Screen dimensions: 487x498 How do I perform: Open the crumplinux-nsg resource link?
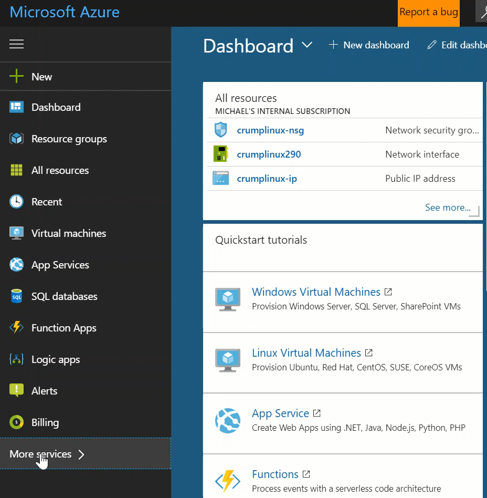tap(270, 130)
